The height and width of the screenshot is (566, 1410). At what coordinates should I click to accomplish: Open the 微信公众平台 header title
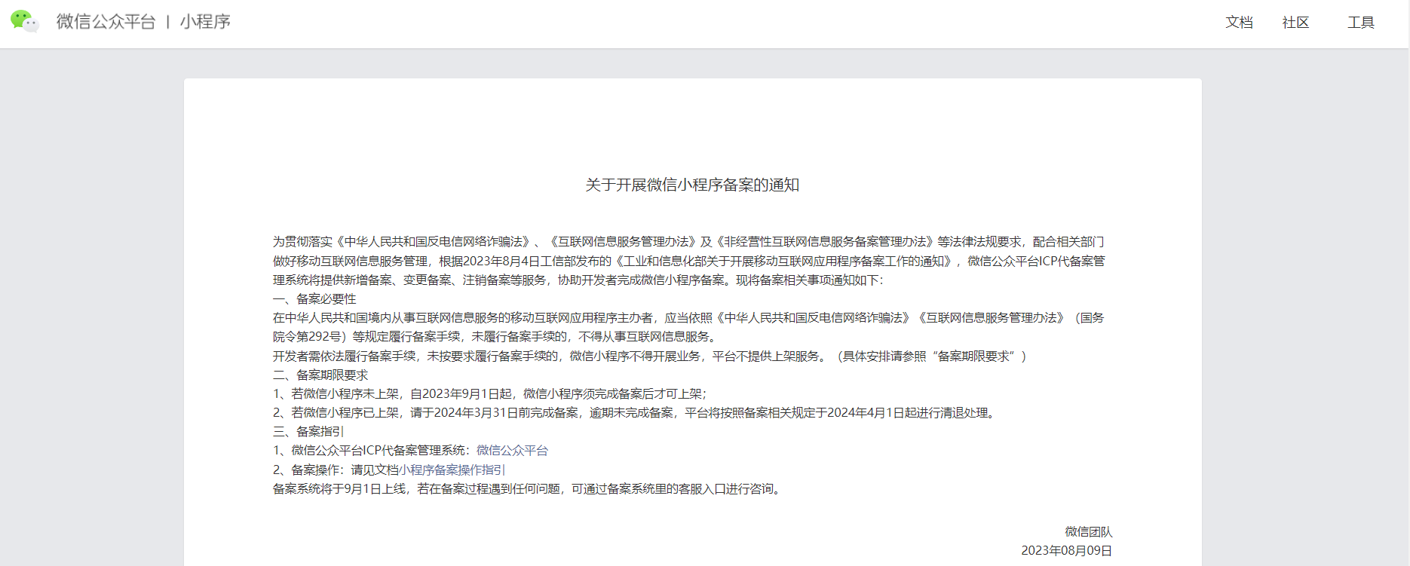[106, 22]
